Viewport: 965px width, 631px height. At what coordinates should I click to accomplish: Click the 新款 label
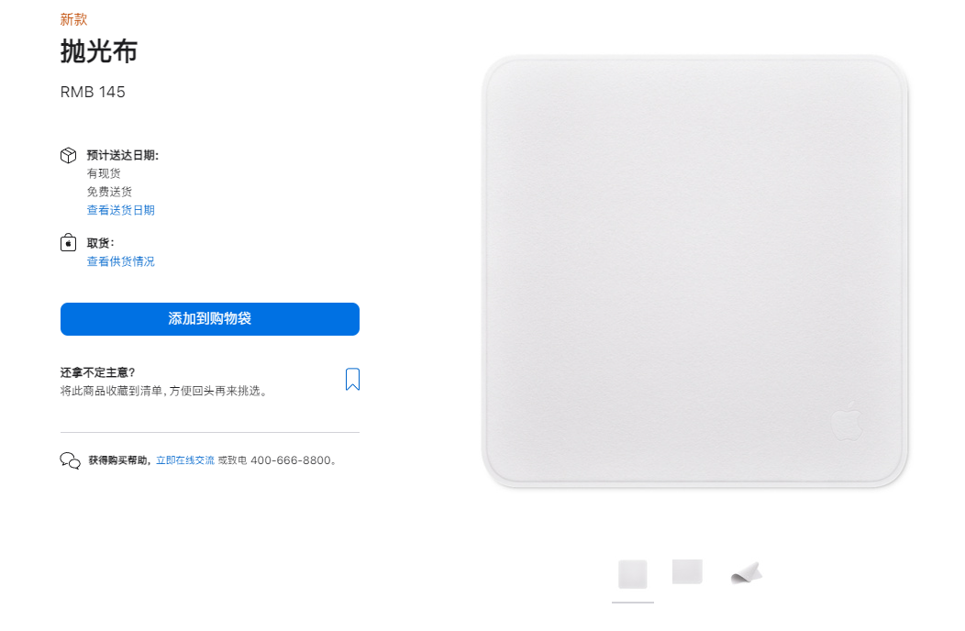pyautogui.click(x=74, y=19)
